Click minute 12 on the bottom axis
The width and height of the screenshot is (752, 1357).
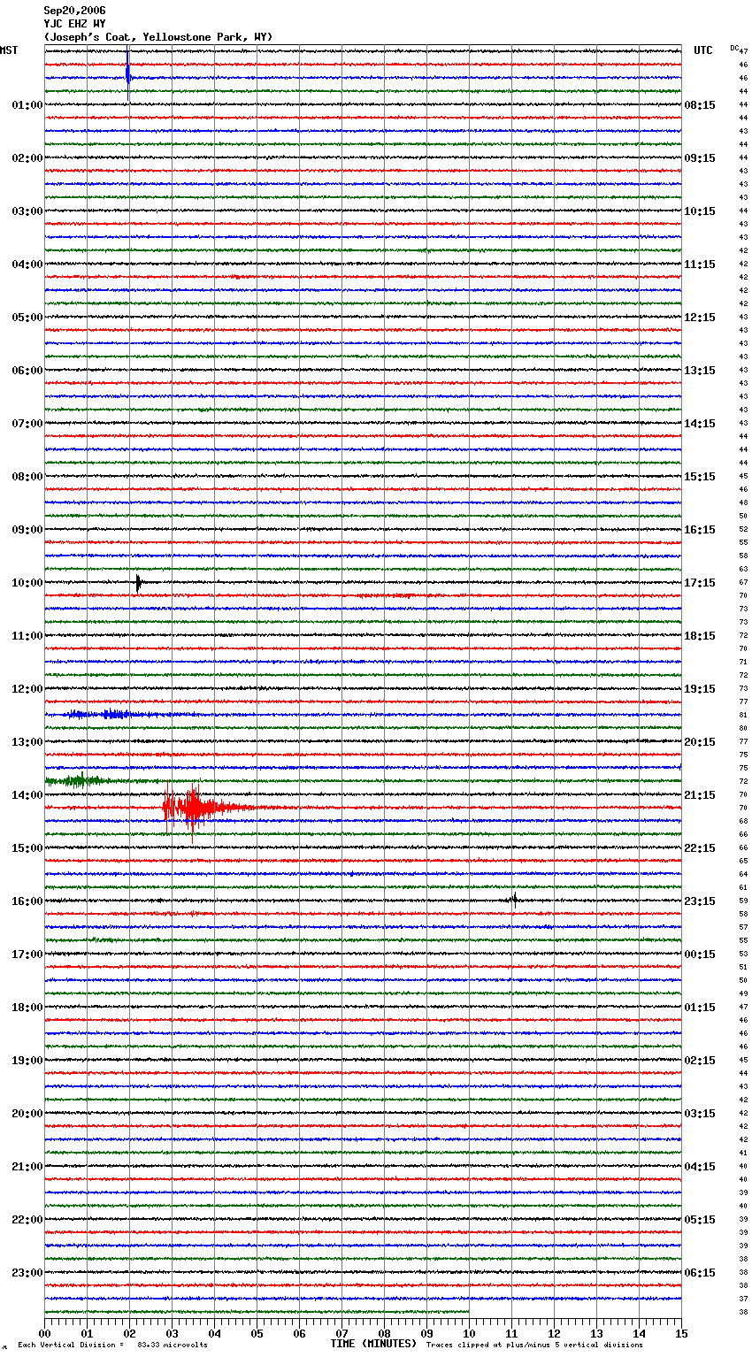(554, 1333)
